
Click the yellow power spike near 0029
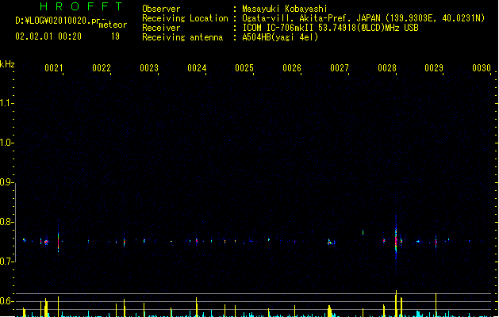pyautogui.click(x=436, y=305)
